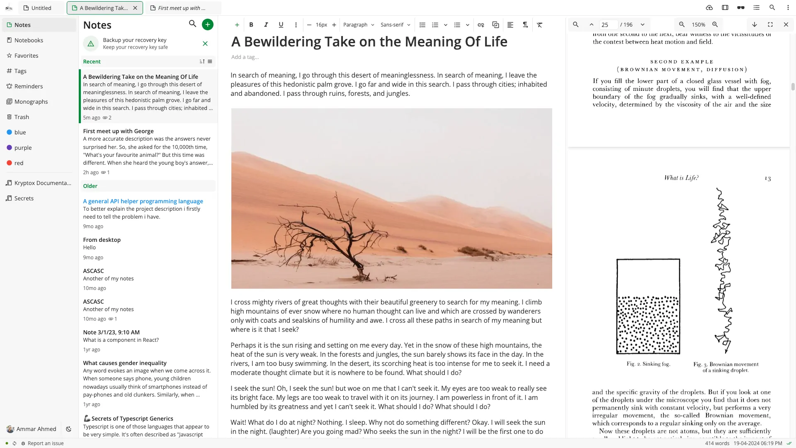The height and width of the screenshot is (448, 796).
Task: Open First meet up with George note
Action: point(148,151)
